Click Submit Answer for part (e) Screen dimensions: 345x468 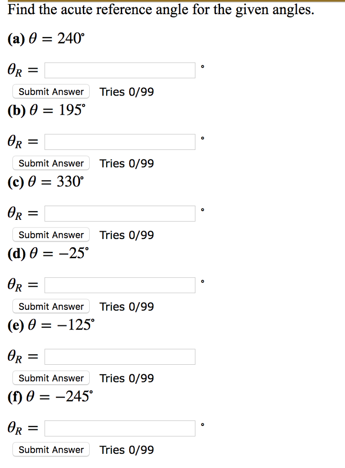(50, 378)
